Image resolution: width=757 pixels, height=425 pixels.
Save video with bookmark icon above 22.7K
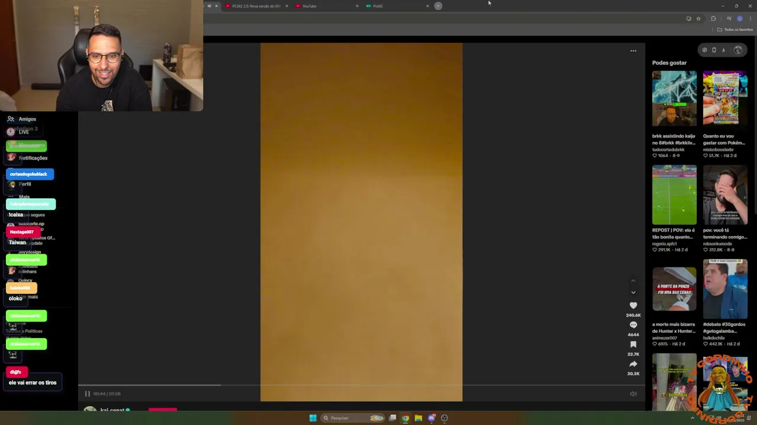coord(633,345)
